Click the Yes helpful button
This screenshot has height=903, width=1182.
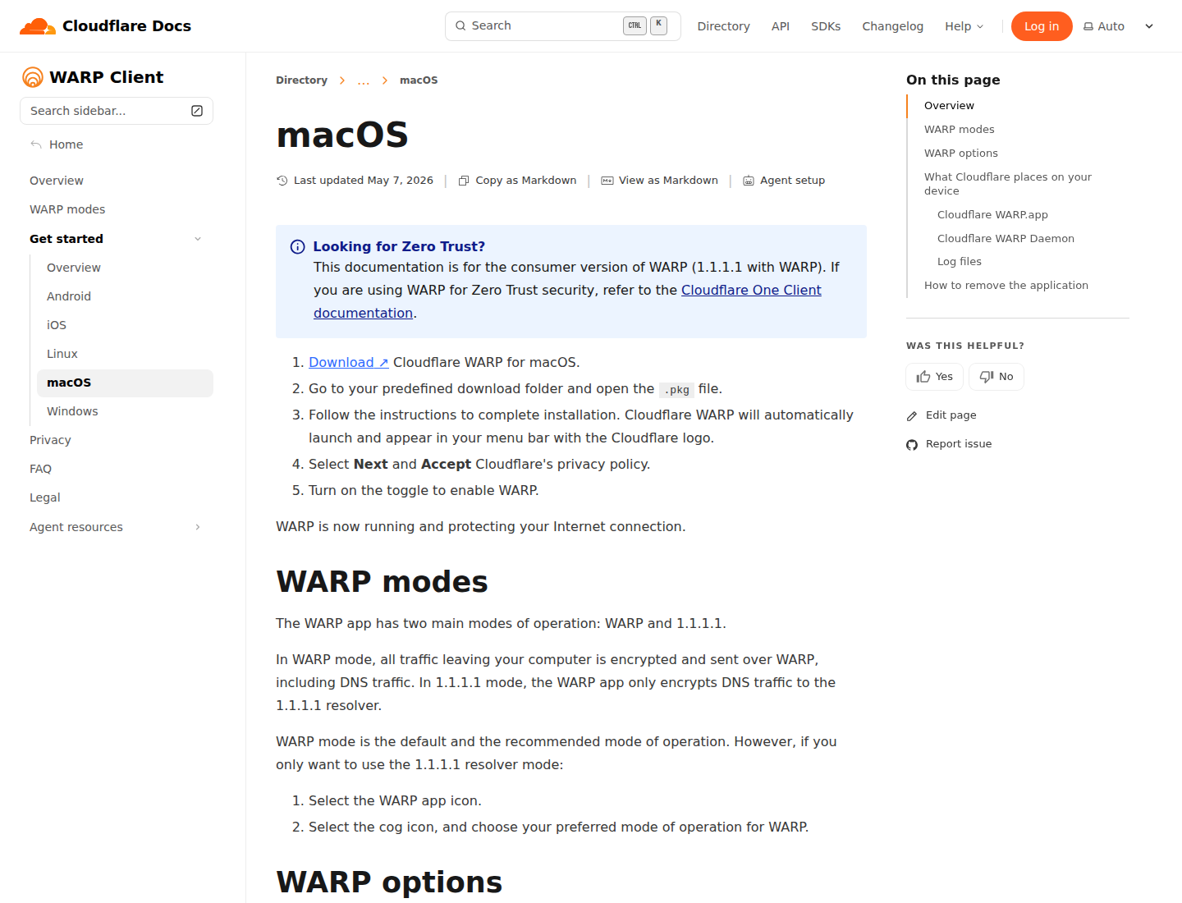(x=934, y=377)
